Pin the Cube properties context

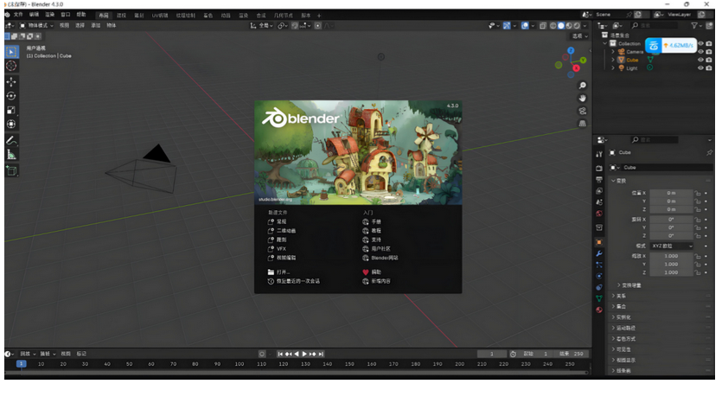pos(709,152)
